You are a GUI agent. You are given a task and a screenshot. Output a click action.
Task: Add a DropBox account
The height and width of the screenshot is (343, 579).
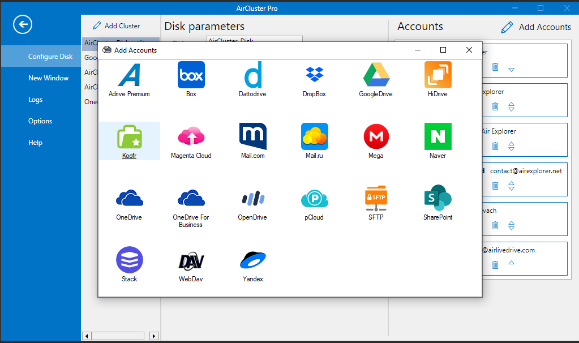point(314,74)
